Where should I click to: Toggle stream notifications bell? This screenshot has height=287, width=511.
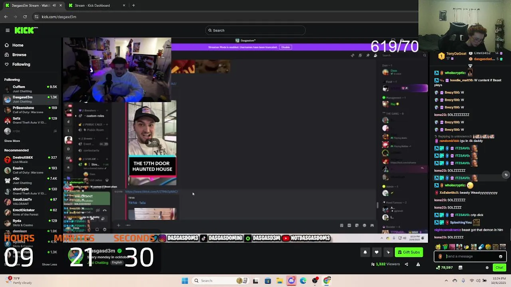(365, 252)
